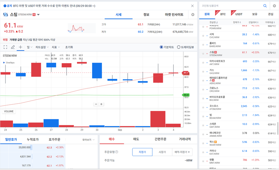Select the 거래내역 tab
Viewport: 279px width, 170px height.
185,139
